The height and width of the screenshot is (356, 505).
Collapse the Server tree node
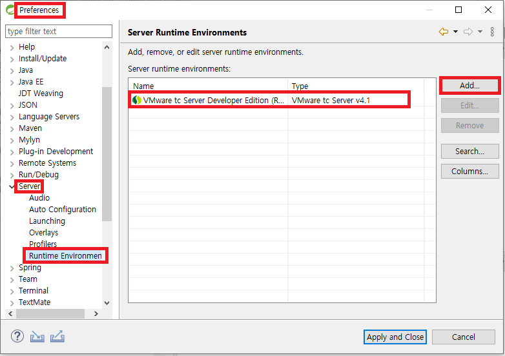click(12, 186)
